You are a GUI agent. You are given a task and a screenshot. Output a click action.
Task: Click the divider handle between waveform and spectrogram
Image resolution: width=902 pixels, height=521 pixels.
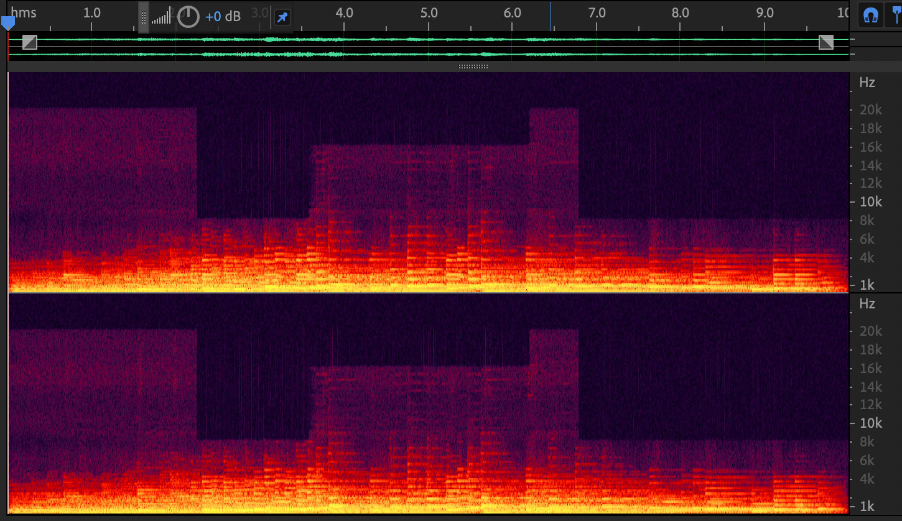click(x=473, y=66)
